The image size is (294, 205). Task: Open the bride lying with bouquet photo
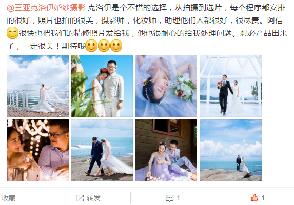(166, 86)
